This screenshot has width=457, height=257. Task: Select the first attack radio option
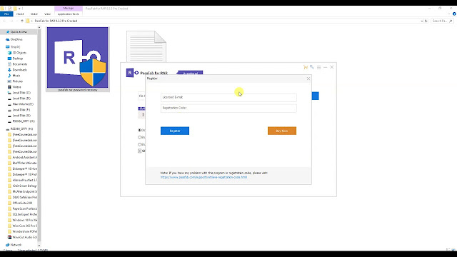(x=140, y=130)
